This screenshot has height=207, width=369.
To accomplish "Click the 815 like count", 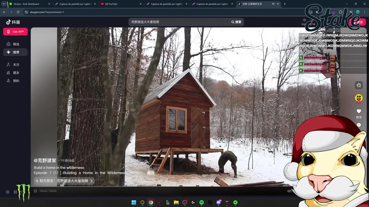I will pos(359,117).
